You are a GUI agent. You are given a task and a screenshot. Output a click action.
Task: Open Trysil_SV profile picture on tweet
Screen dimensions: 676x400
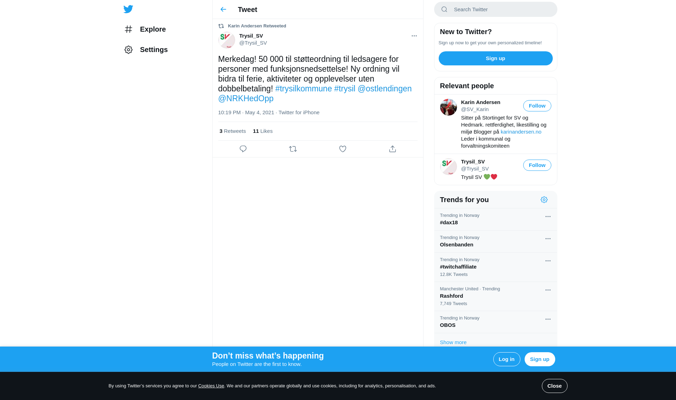[227, 40]
